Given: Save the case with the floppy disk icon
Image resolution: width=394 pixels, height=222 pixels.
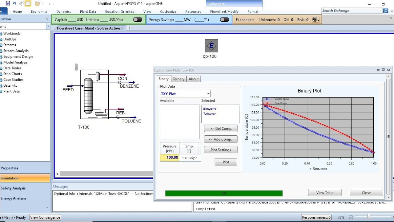Looking at the screenshot, I should click(8, 3).
